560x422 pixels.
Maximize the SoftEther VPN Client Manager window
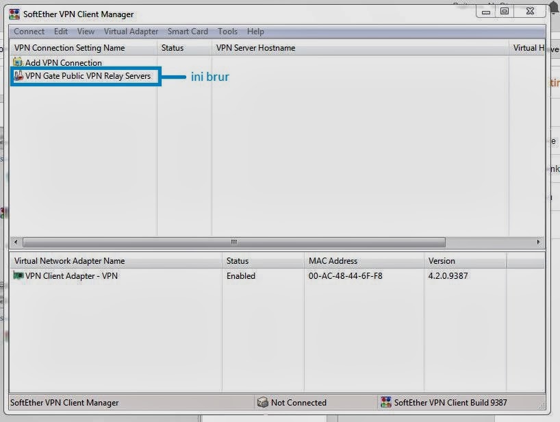tap(505, 12)
